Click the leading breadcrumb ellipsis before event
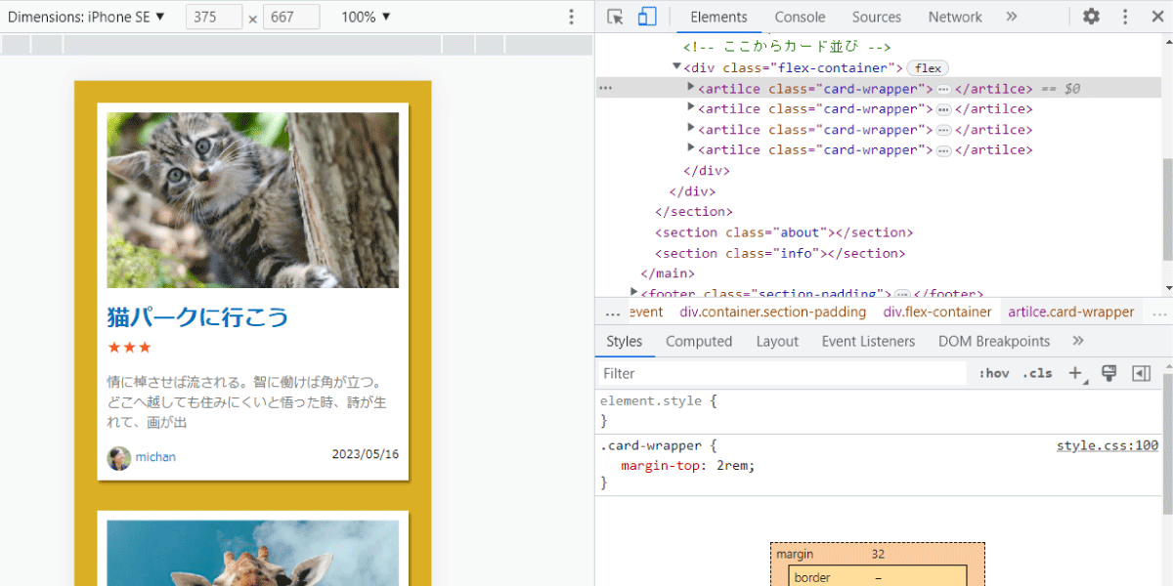Image resolution: width=1173 pixels, height=586 pixels. coord(613,314)
